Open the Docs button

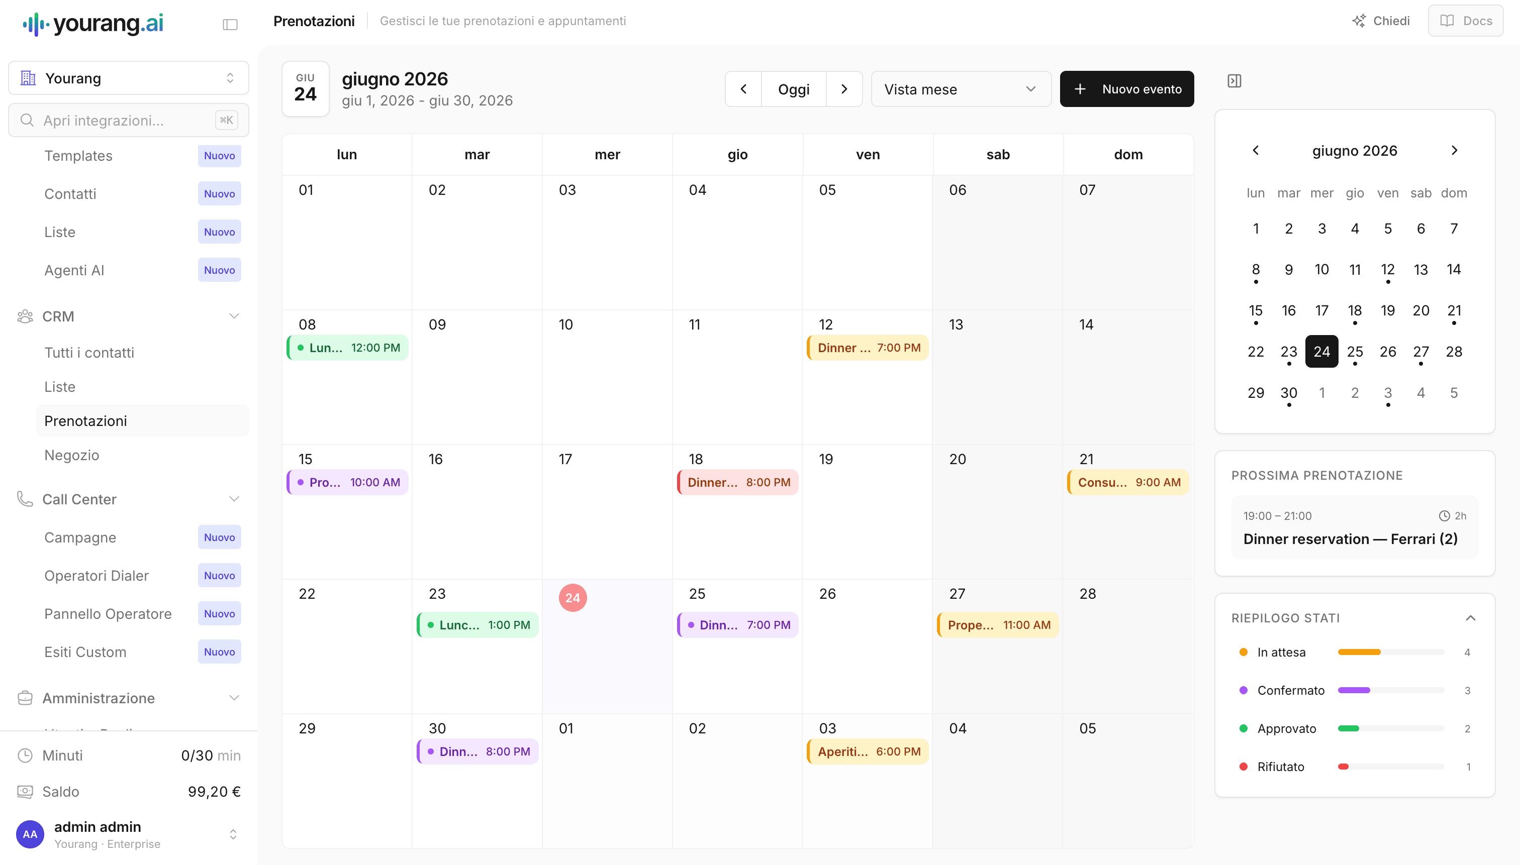[1465, 21]
